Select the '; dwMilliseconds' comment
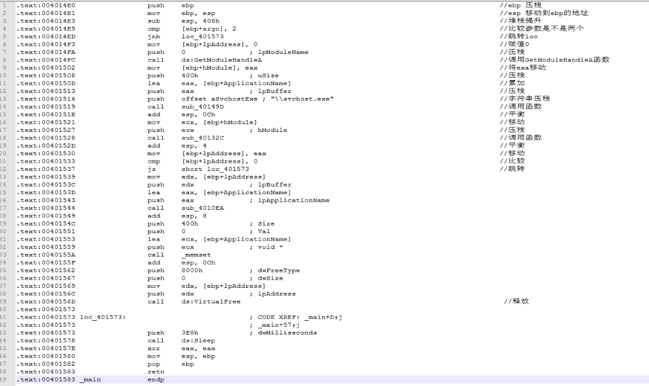This screenshot has height=386, width=649. point(283,333)
